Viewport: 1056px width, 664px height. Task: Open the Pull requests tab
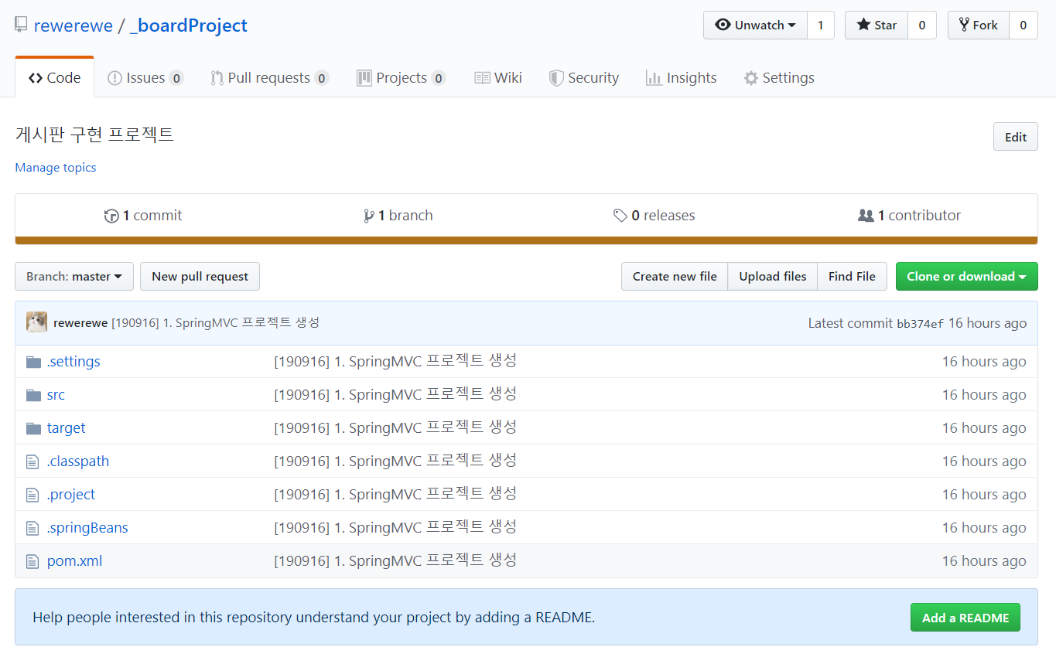(x=269, y=77)
